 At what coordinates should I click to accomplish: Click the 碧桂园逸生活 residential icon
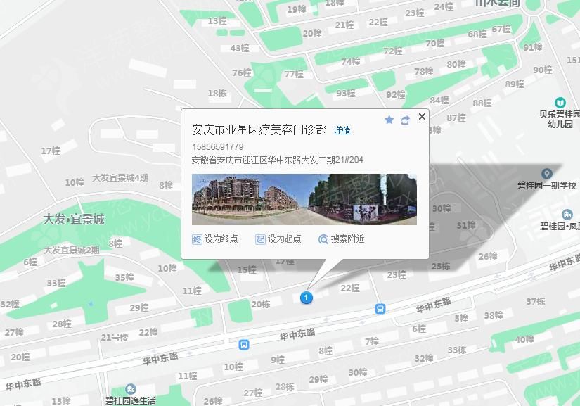(130, 389)
